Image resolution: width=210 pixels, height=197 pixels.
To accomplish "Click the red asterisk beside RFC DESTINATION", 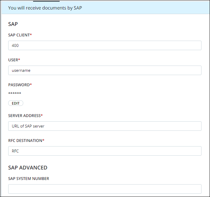I will [43, 140].
